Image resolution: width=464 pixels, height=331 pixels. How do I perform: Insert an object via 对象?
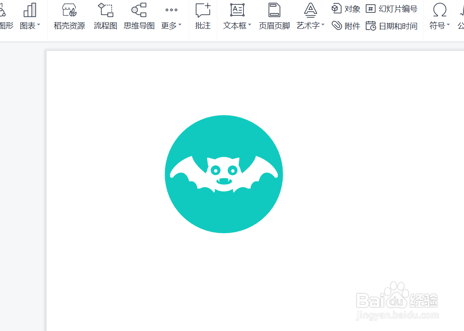pyautogui.click(x=346, y=9)
